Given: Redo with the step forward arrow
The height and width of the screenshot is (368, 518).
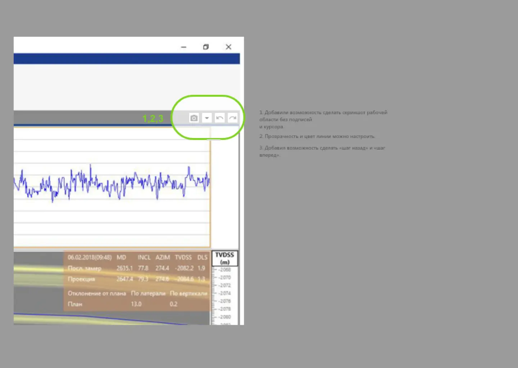Looking at the screenshot, I should pos(233,118).
